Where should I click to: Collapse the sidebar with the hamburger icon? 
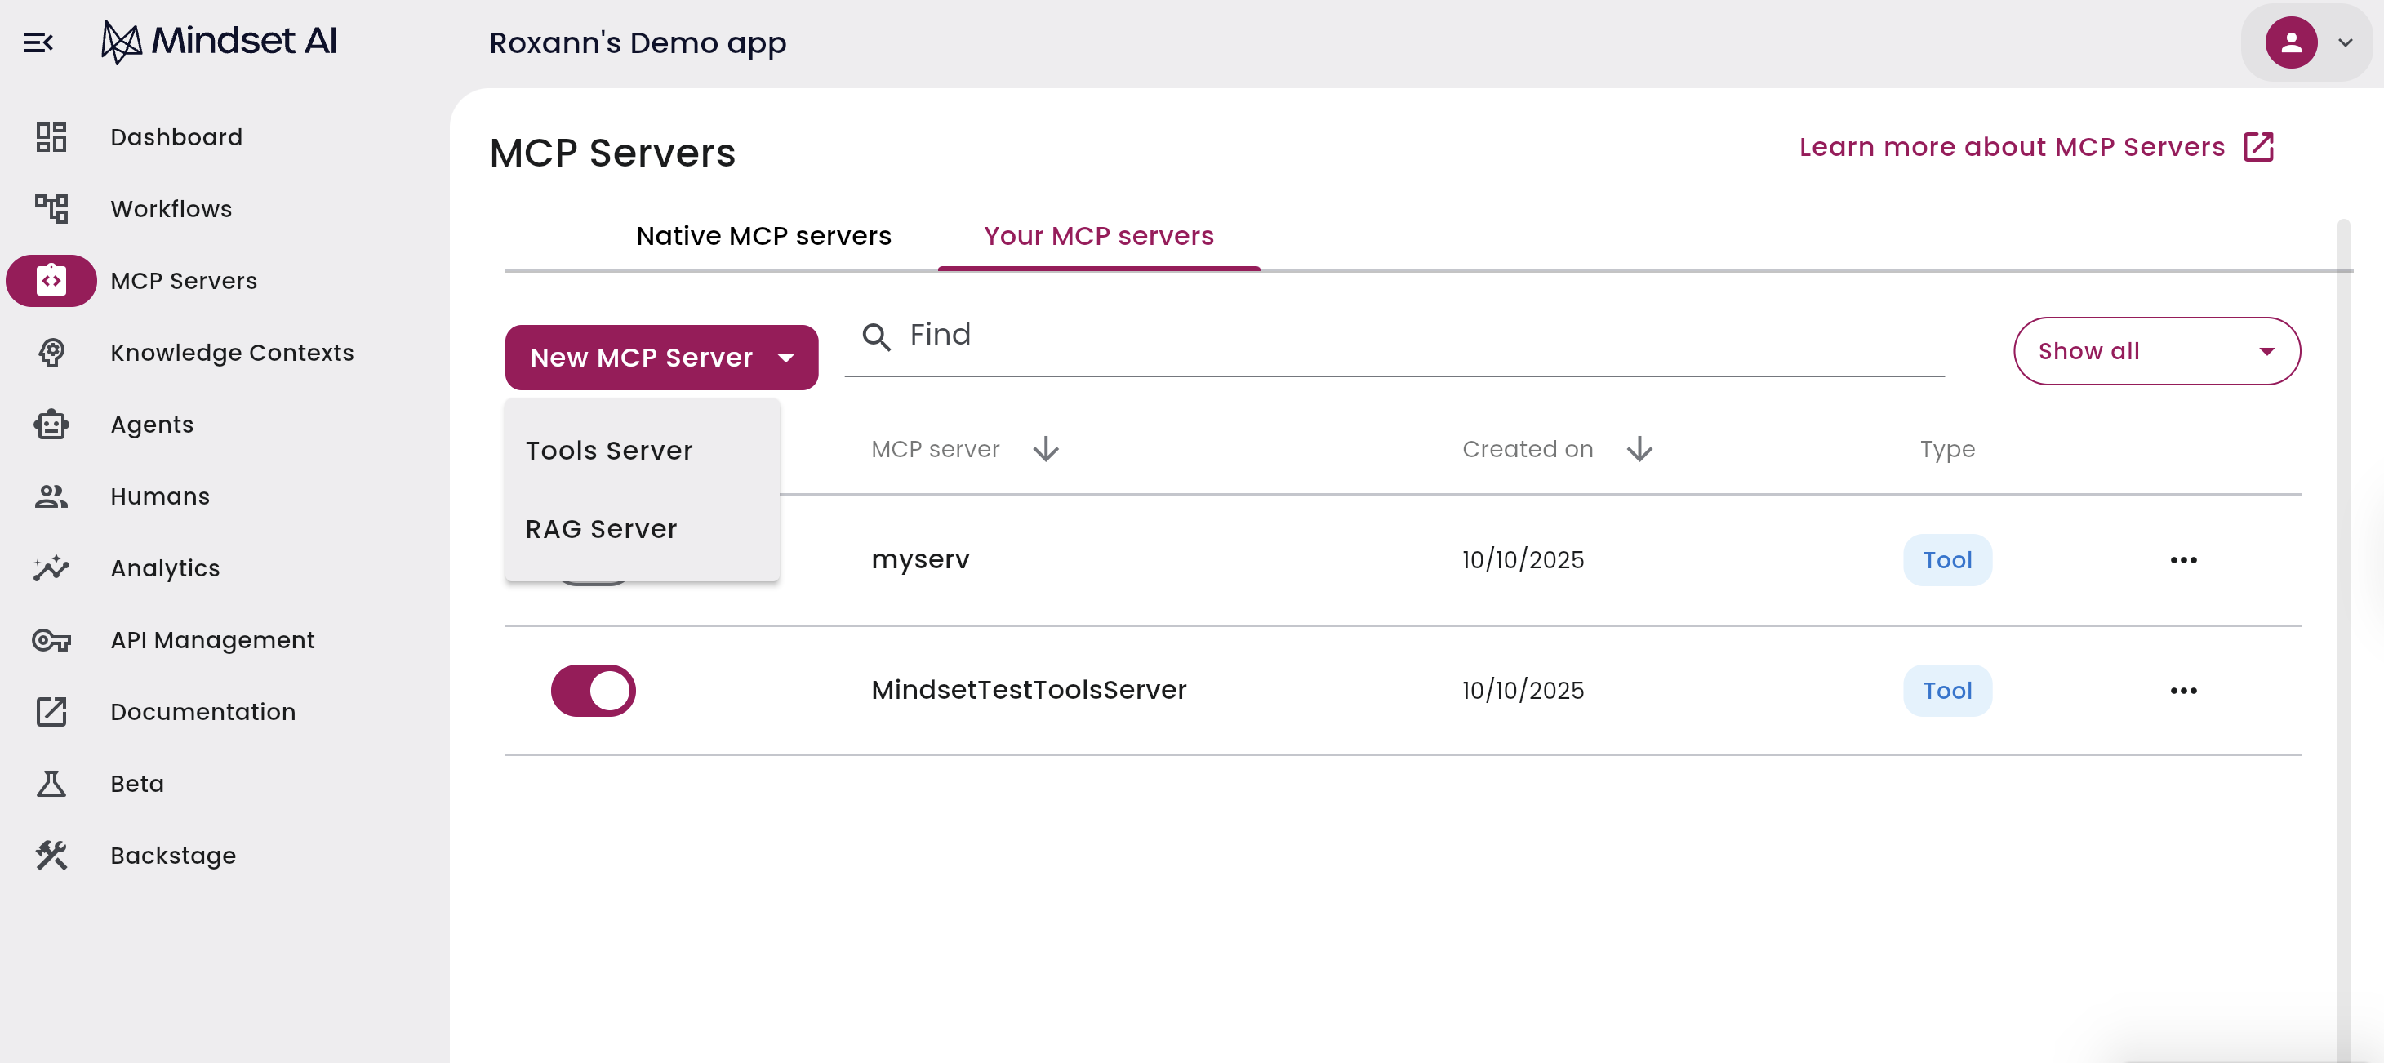point(38,42)
